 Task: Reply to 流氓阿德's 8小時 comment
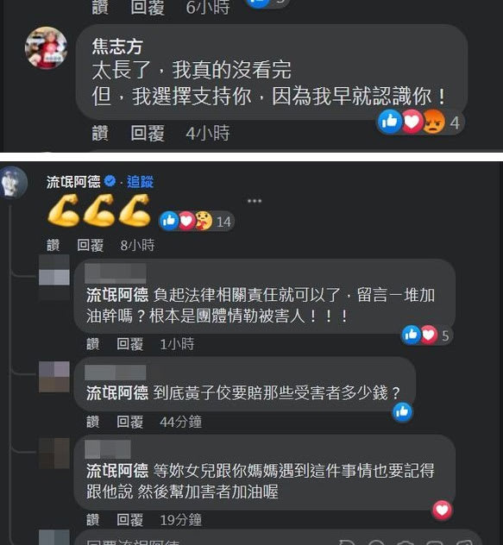click(x=90, y=246)
